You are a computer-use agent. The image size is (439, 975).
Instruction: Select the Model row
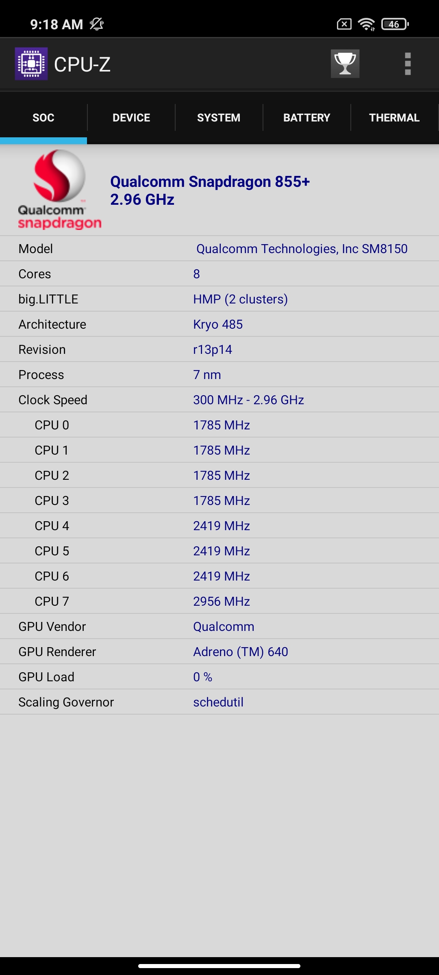point(219,249)
